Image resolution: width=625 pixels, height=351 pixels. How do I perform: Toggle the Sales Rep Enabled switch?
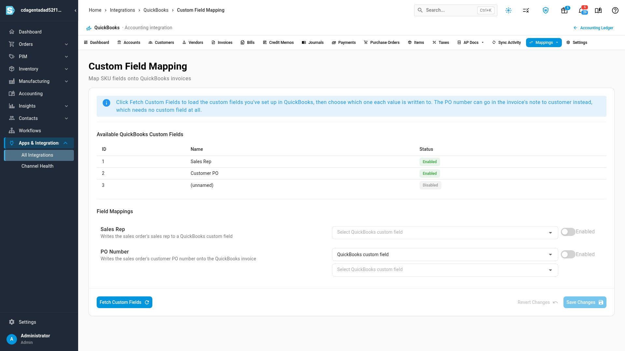pyautogui.click(x=568, y=232)
